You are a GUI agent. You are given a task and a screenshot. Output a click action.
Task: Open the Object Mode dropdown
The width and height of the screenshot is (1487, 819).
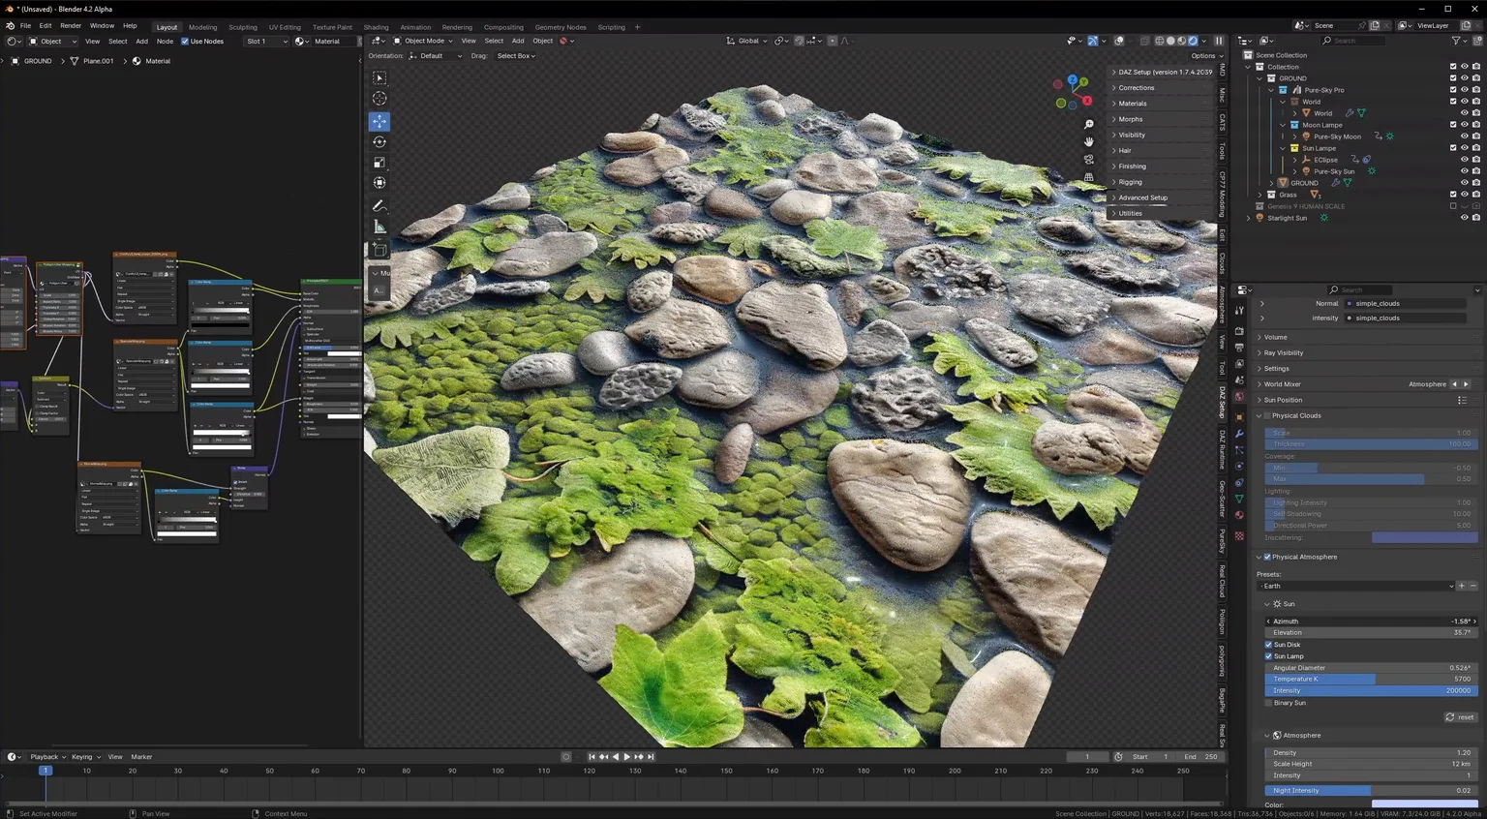coord(423,41)
